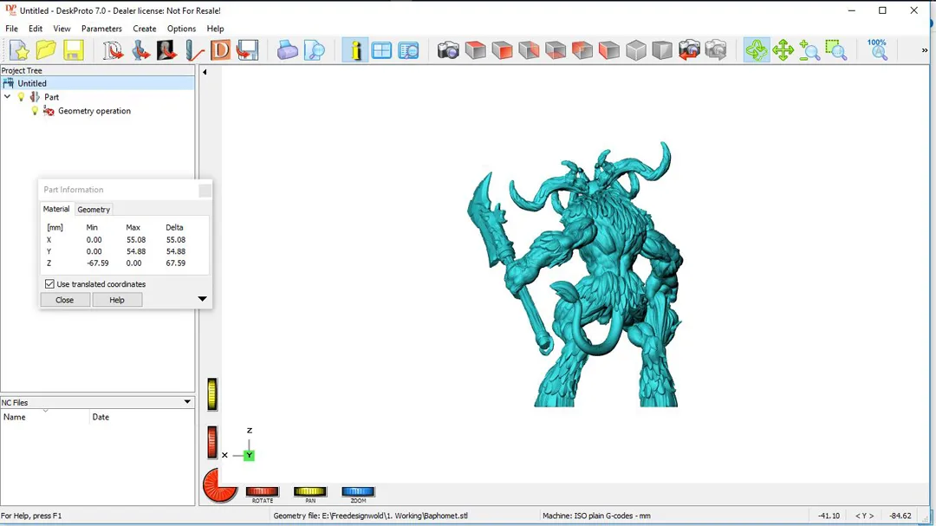Open the Edit menu
The image size is (936, 526).
[36, 29]
